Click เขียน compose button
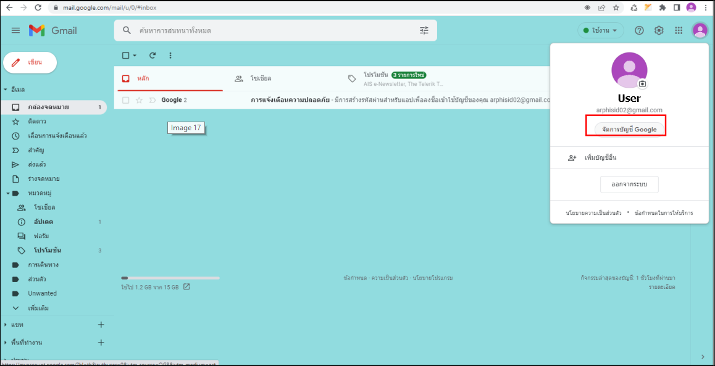Image resolution: width=715 pixels, height=366 pixels. pyautogui.click(x=30, y=62)
